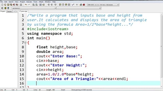Screen dimensions: 163x91
Task: Open the Execute menu
Action: 29,2
